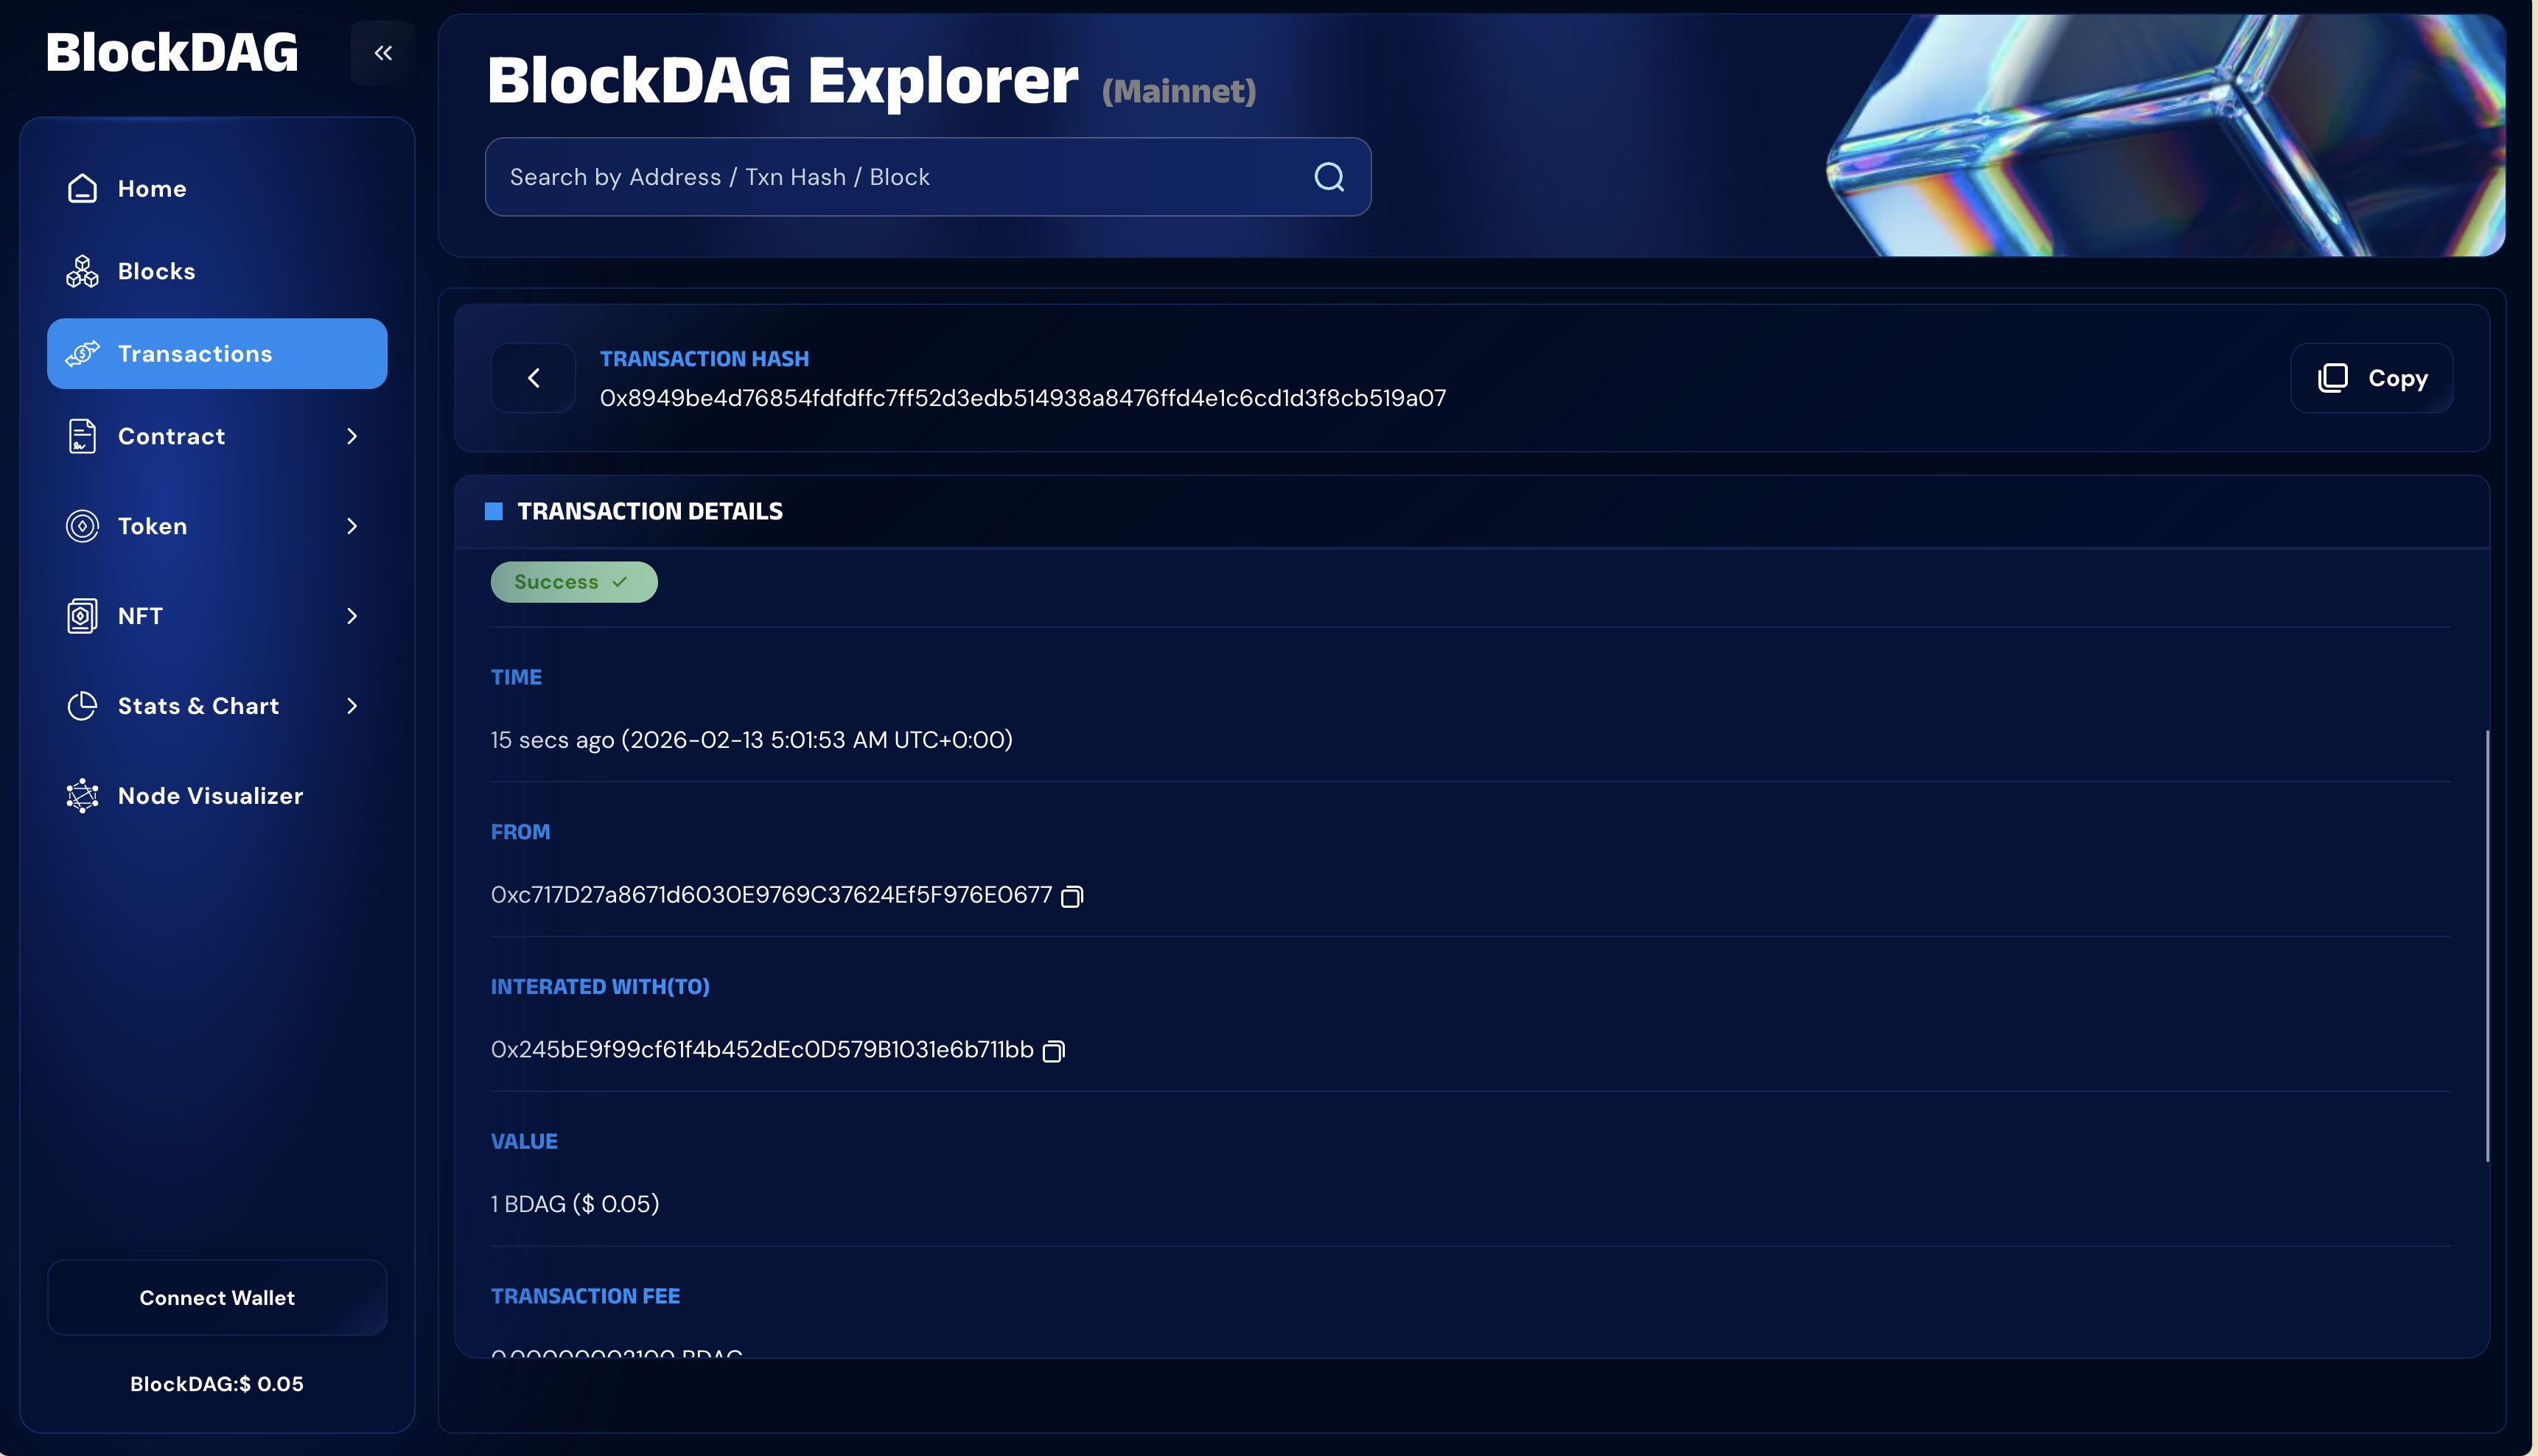Expand the Token submenu chevron
2538x1456 pixels.
(x=352, y=526)
